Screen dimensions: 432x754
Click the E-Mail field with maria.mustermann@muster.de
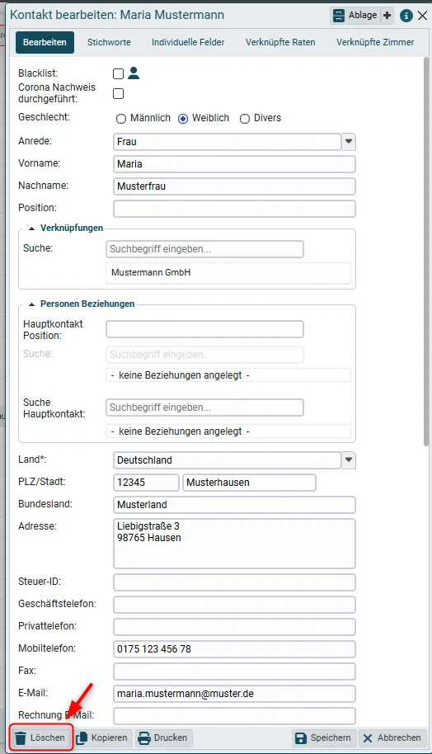[234, 694]
